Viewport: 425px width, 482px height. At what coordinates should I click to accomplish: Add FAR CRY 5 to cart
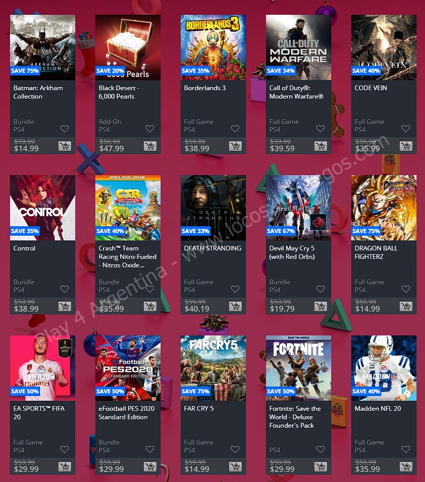[x=235, y=467]
